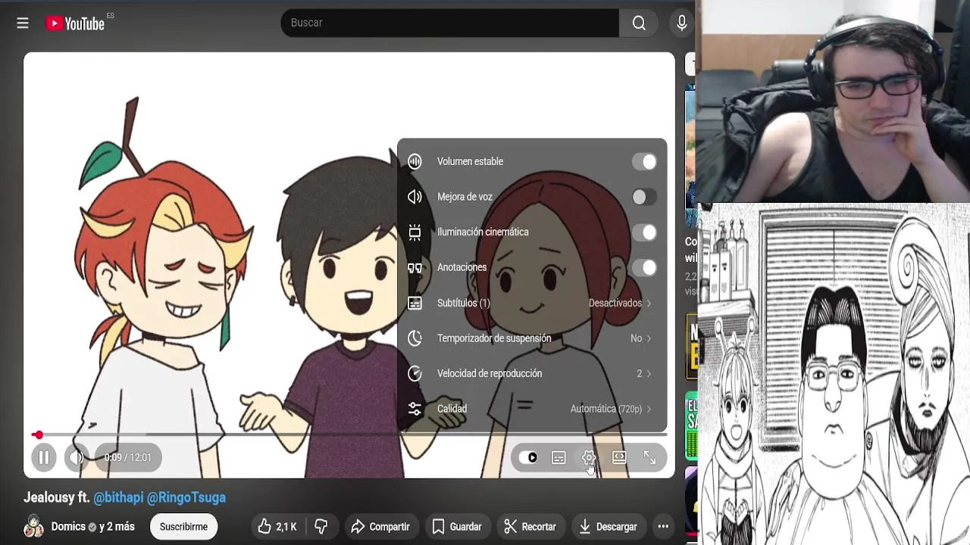Close settings via gear icon

[x=589, y=458]
